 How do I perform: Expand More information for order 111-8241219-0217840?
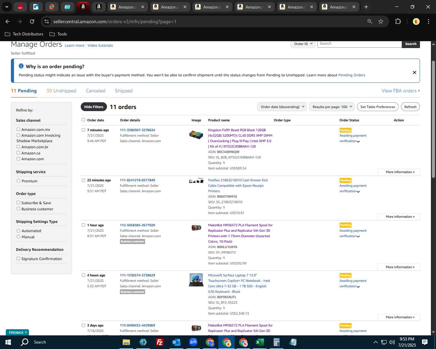(x=399, y=217)
